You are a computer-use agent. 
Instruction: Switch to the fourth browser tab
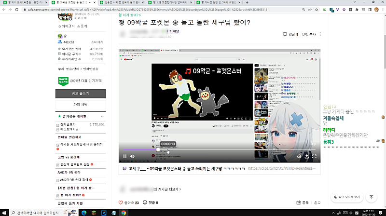coord(170,2)
